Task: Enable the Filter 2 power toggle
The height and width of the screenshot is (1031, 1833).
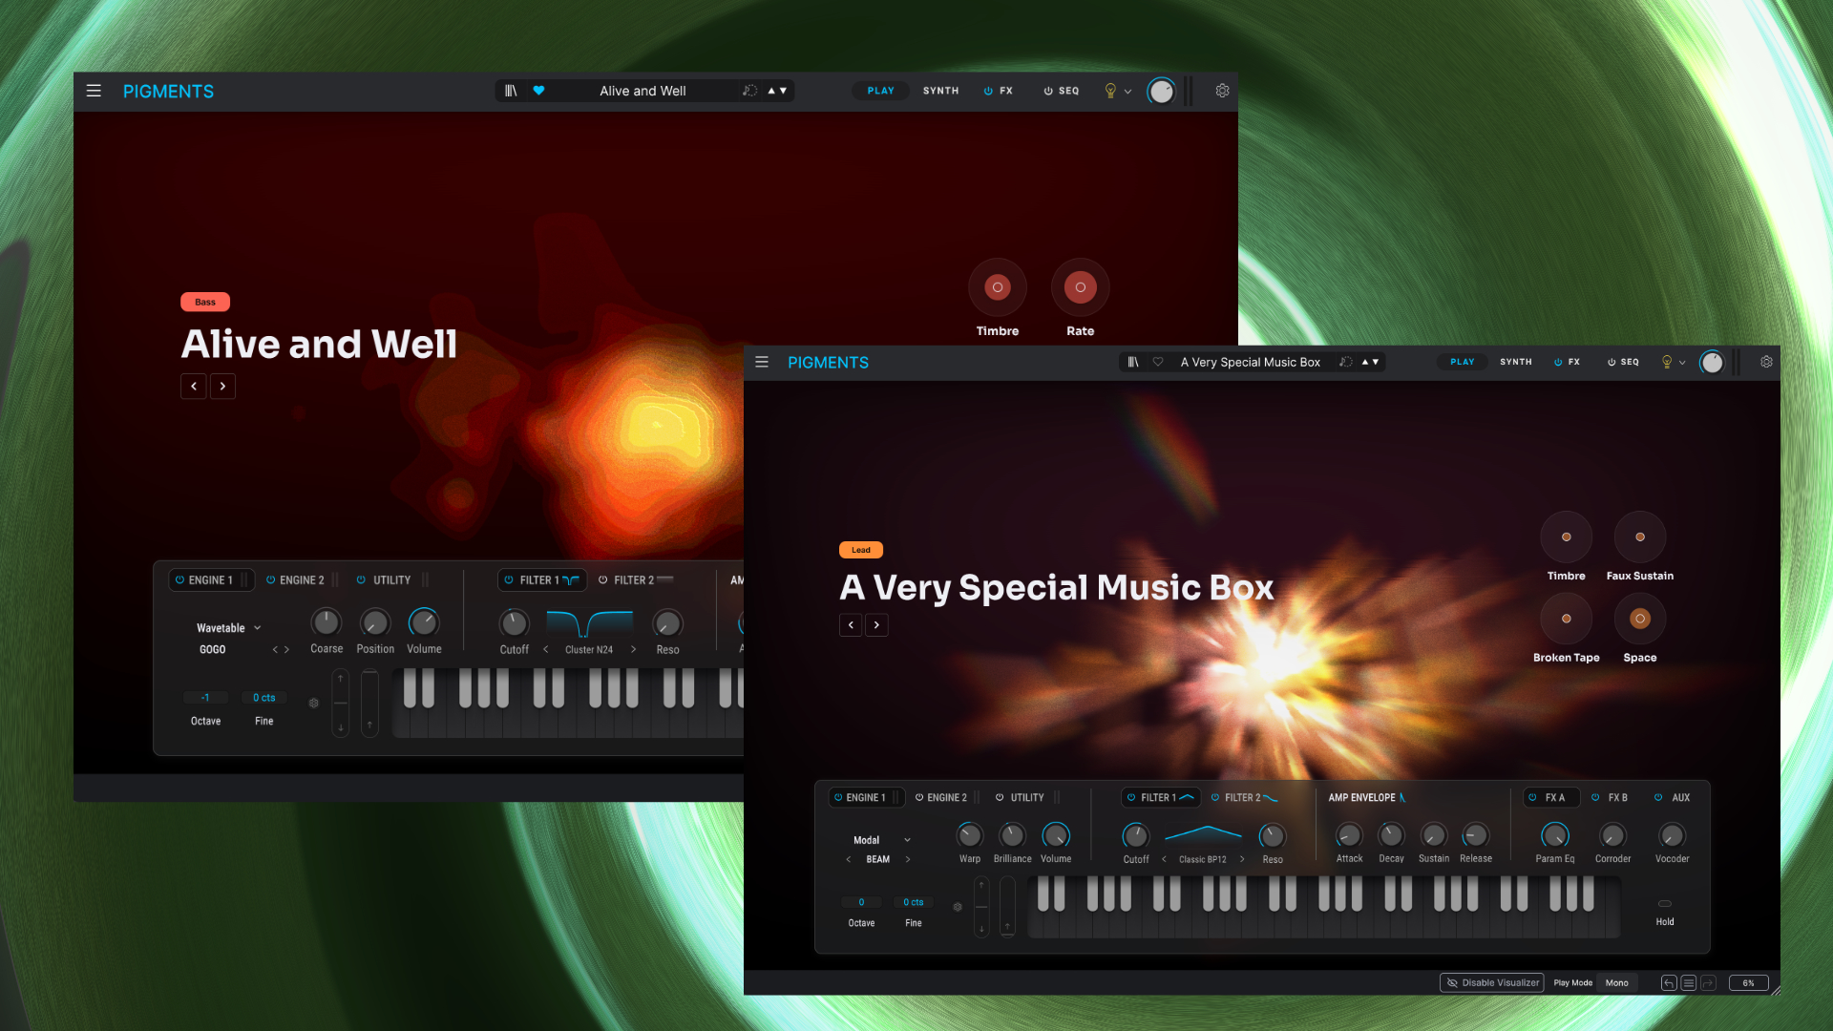Action: pyautogui.click(x=1215, y=797)
